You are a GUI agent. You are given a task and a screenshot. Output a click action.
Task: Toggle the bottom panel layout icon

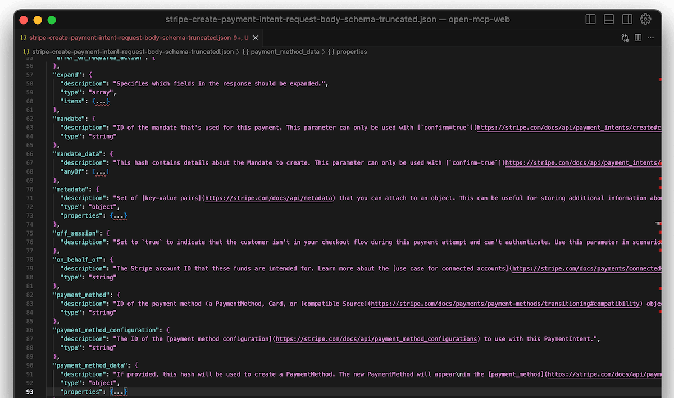pos(609,19)
